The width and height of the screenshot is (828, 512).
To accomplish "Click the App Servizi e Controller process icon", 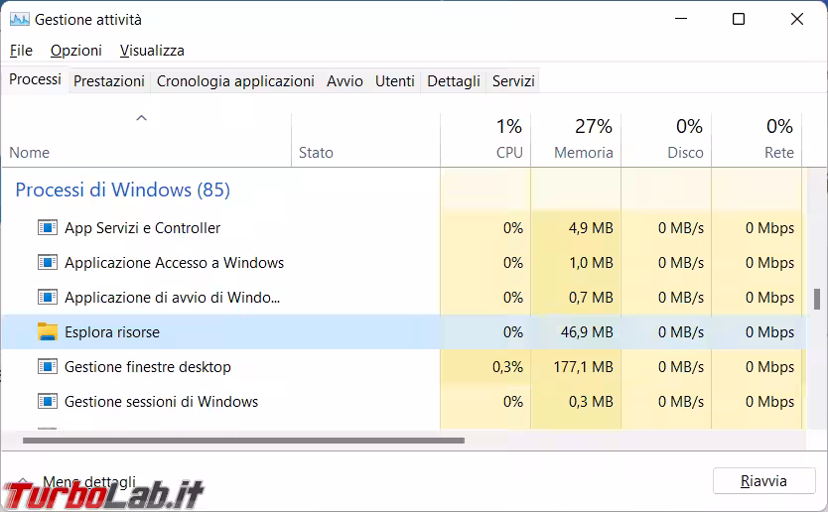I will tap(47, 228).
